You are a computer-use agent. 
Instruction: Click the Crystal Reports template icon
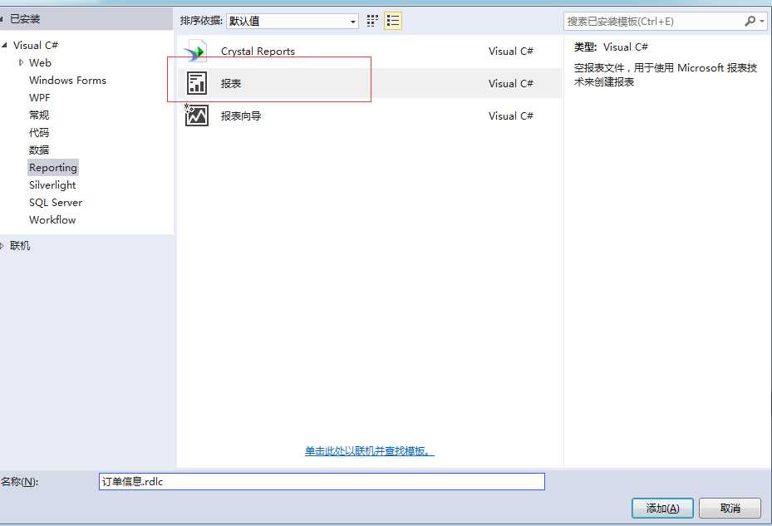195,52
